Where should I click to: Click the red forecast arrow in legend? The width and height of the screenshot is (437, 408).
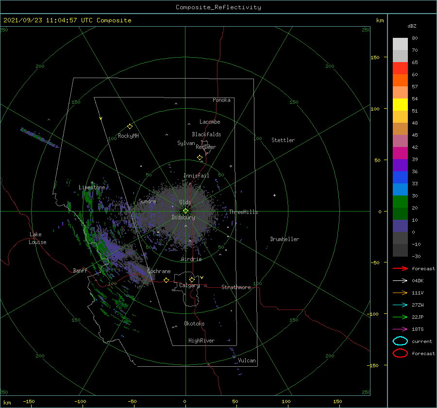(400, 268)
